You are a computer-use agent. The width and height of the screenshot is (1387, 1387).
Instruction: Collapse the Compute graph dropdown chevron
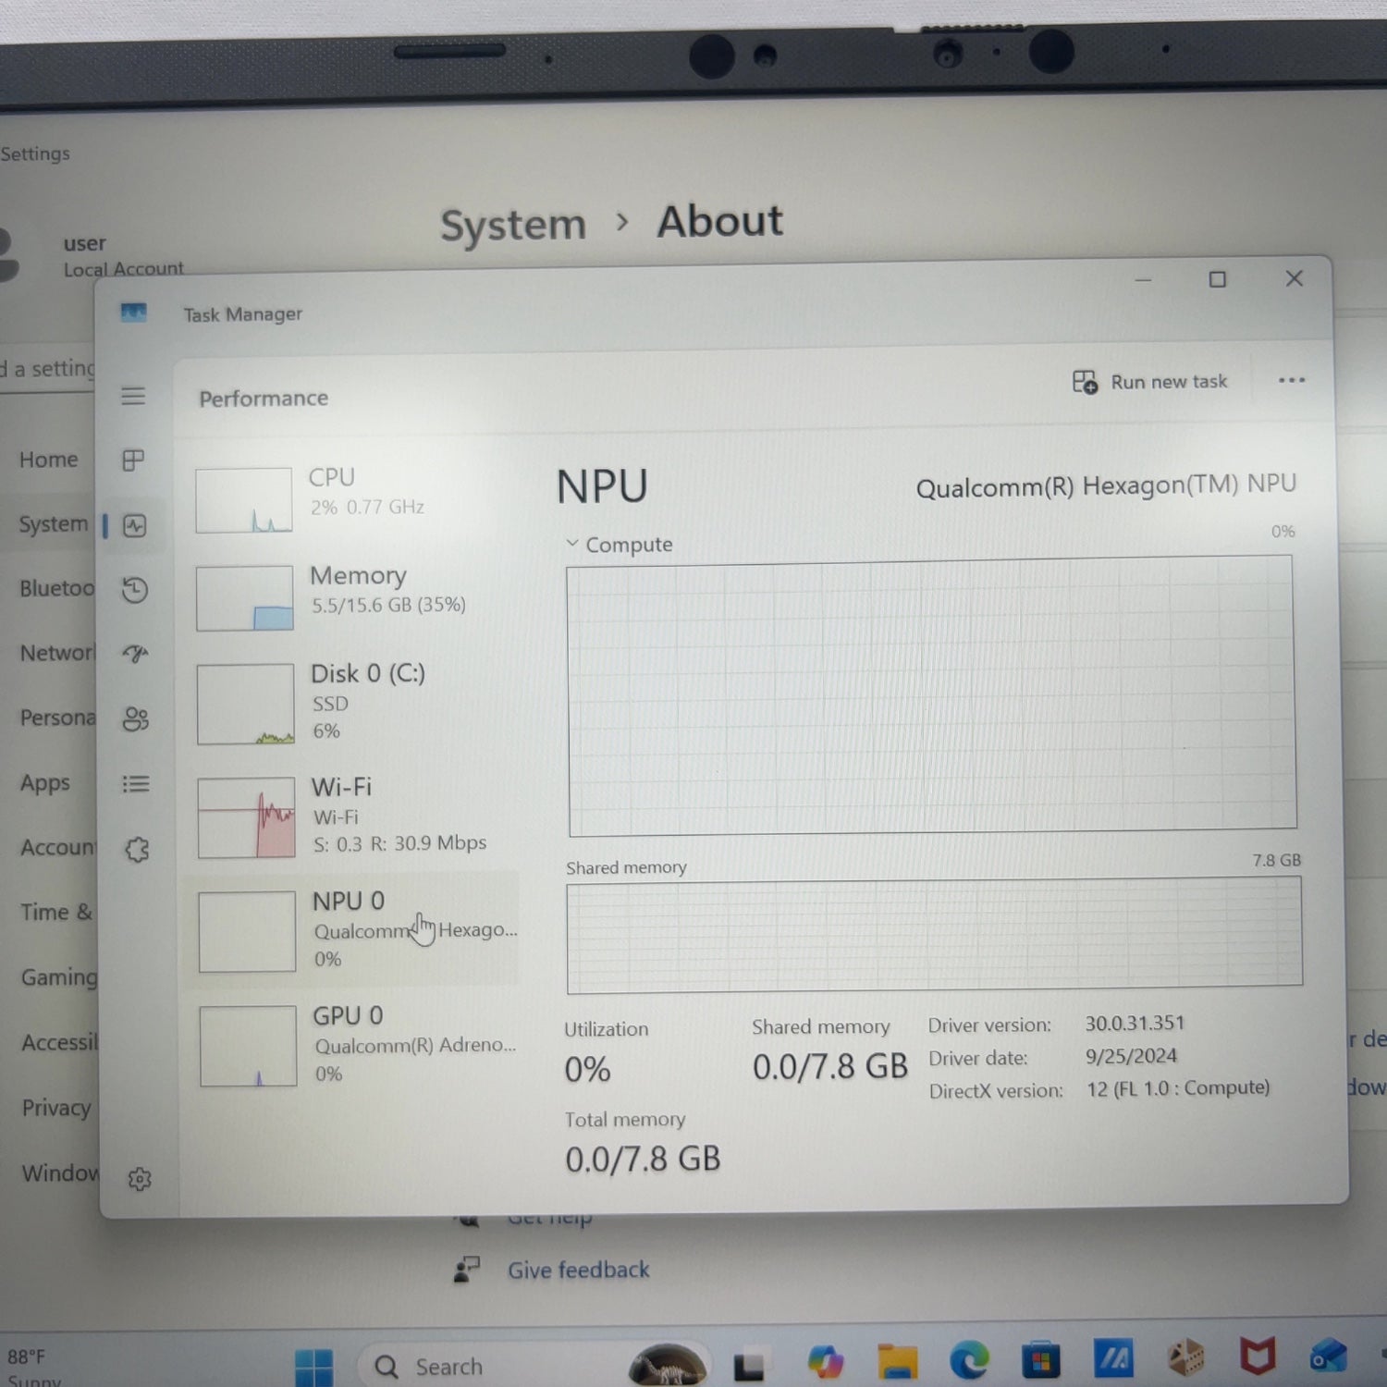click(x=572, y=544)
